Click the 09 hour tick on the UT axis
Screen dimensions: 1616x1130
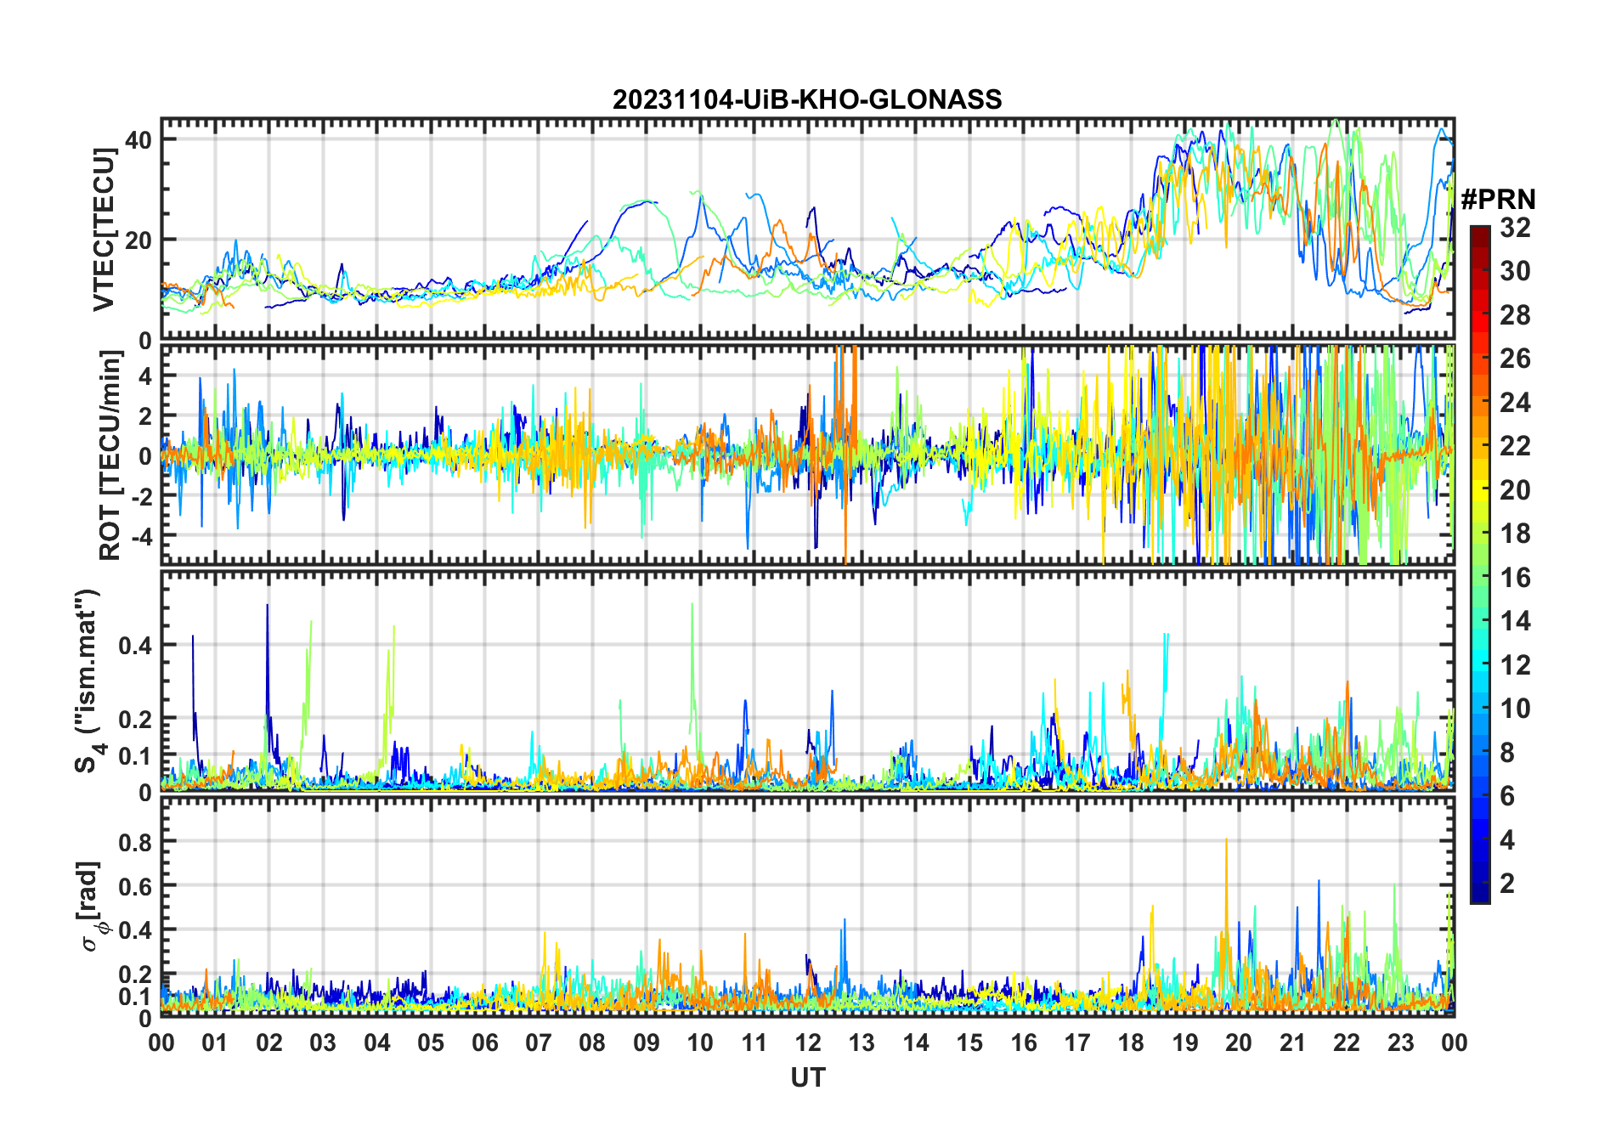(x=647, y=1042)
